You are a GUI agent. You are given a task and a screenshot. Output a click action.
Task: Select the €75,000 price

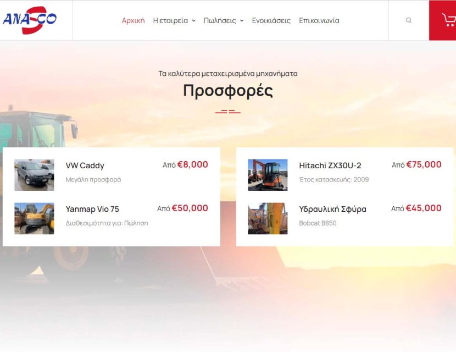(424, 164)
